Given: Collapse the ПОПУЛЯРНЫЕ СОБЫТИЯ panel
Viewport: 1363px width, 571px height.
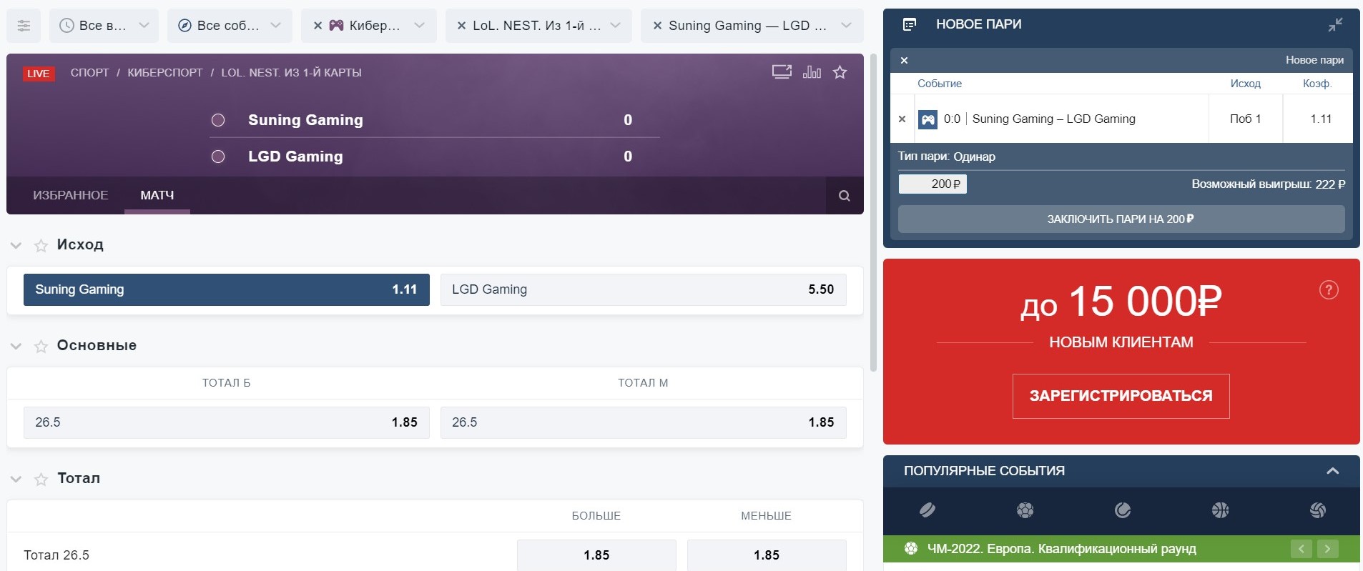Looking at the screenshot, I should click(x=1332, y=471).
